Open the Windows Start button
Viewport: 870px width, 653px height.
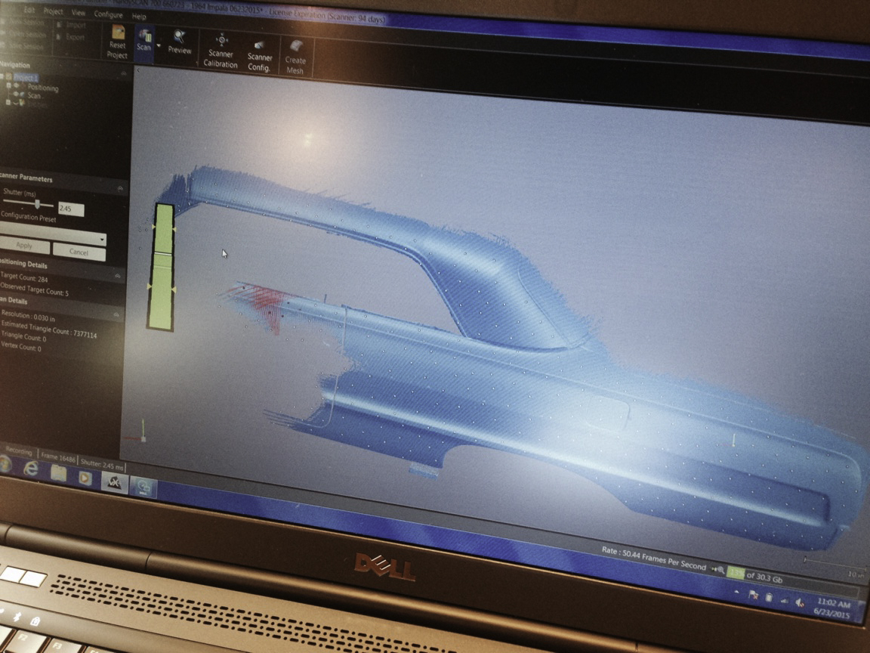coord(5,464)
